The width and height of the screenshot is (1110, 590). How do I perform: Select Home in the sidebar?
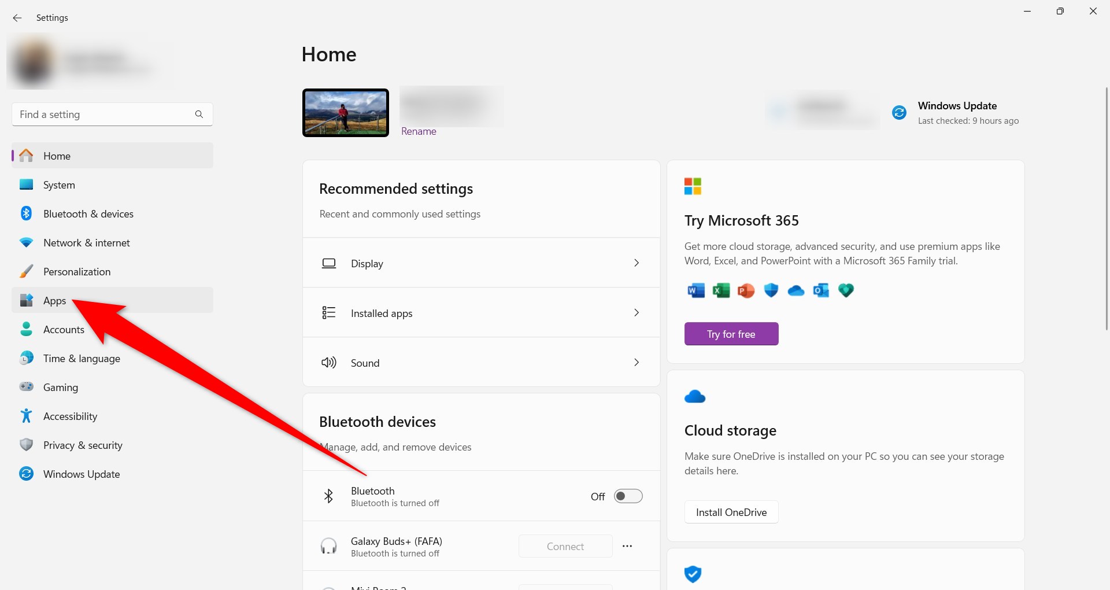(112, 156)
